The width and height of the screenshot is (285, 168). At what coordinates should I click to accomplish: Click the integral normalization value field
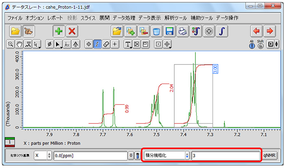point(225,155)
